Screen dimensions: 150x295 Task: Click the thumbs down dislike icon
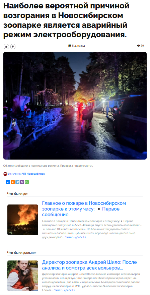13,47
